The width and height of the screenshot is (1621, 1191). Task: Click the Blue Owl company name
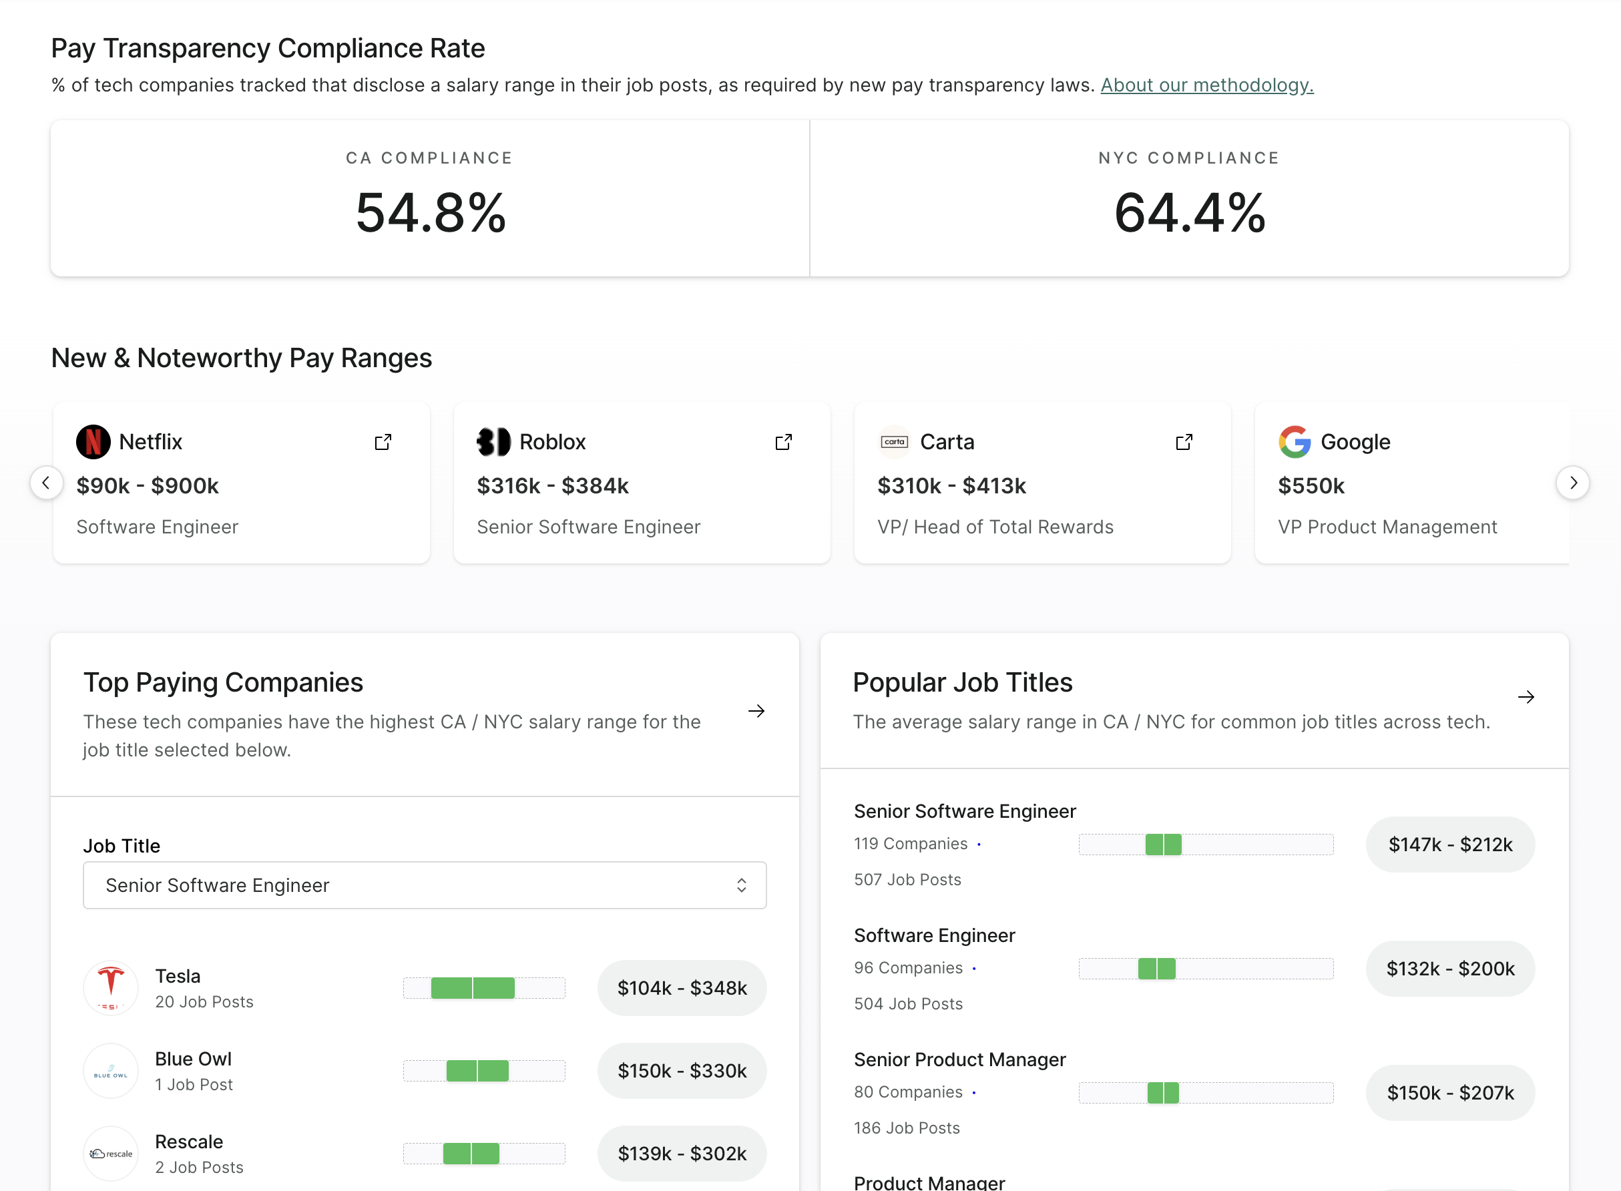pos(193,1058)
